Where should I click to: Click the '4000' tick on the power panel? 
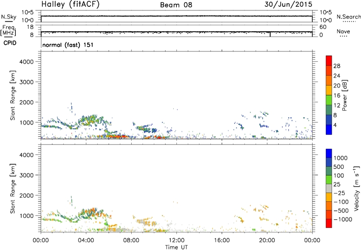26,62
